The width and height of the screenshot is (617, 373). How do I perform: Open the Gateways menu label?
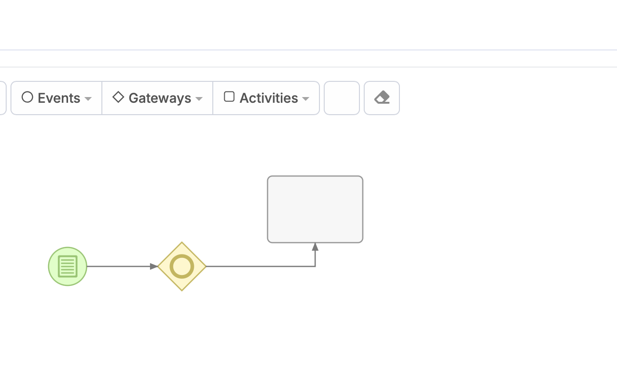[160, 98]
